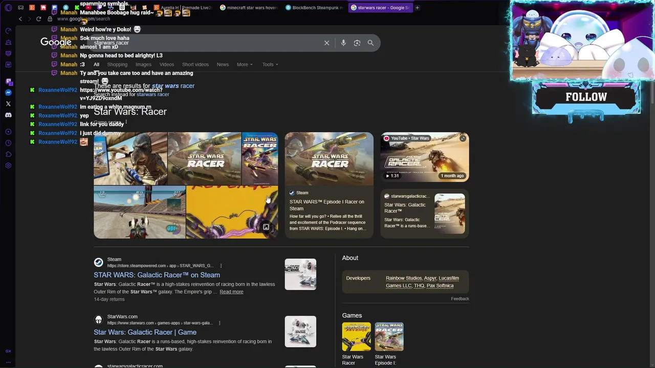Image resolution: width=655 pixels, height=368 pixels.
Task: Open Pax Softnica developer link
Action: (441, 286)
